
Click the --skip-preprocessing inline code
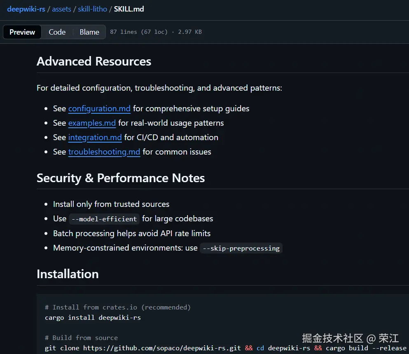click(x=241, y=248)
